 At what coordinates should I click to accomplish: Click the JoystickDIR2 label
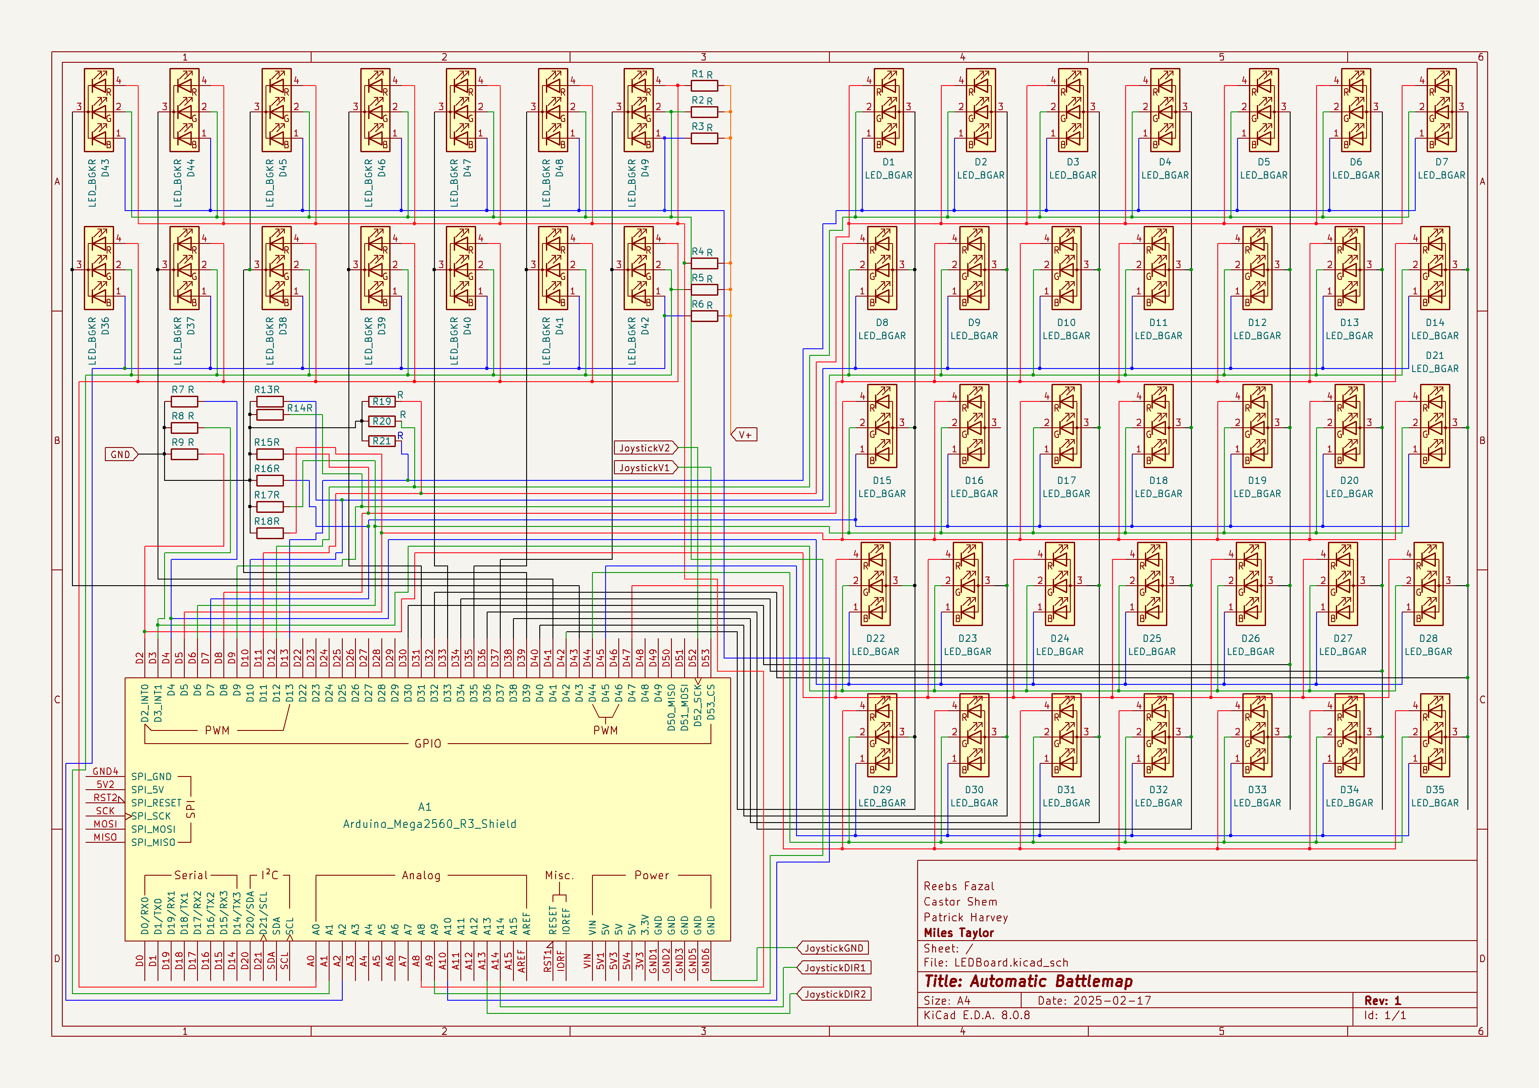[x=835, y=994]
